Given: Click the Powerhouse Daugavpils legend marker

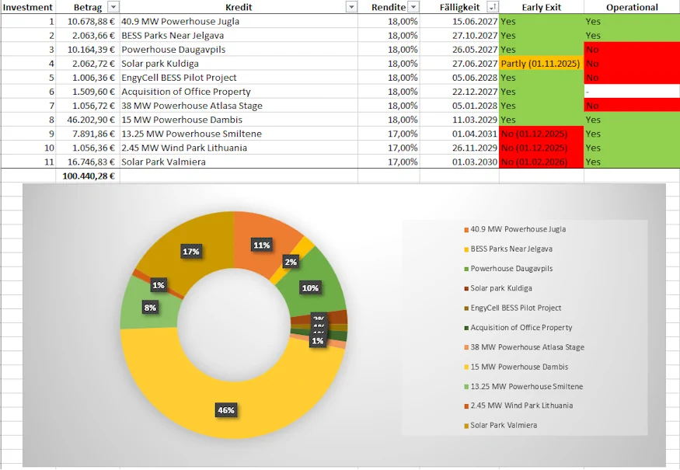Looking at the screenshot, I should tap(466, 269).
